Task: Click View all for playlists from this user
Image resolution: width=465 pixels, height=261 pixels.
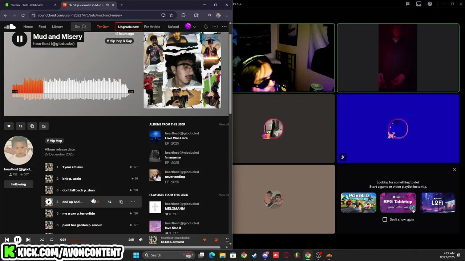Action: point(224,195)
